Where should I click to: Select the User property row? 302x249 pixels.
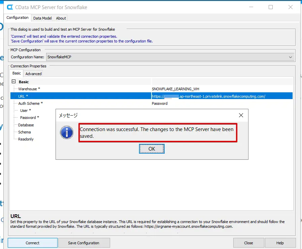[26, 111]
